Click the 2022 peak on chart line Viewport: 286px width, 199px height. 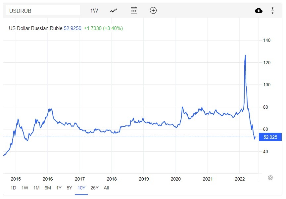pyautogui.click(x=245, y=55)
